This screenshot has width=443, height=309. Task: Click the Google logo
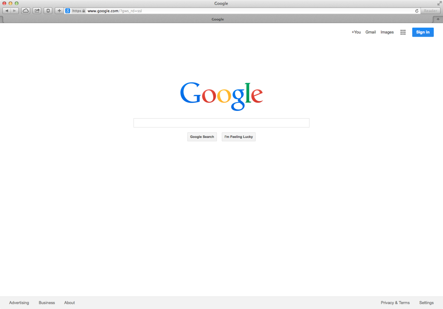pyautogui.click(x=221, y=96)
